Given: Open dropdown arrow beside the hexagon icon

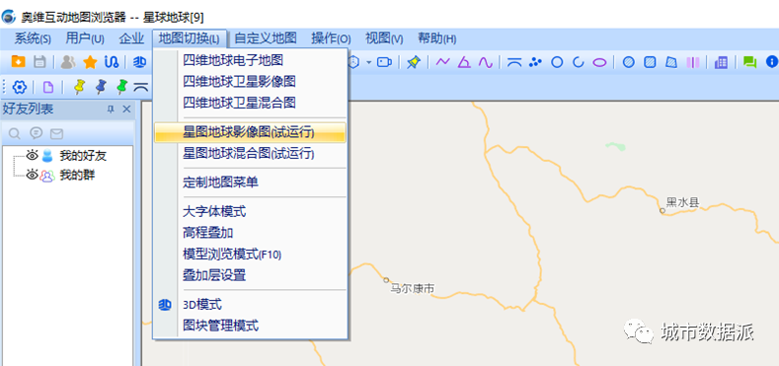Looking at the screenshot, I should tap(369, 62).
